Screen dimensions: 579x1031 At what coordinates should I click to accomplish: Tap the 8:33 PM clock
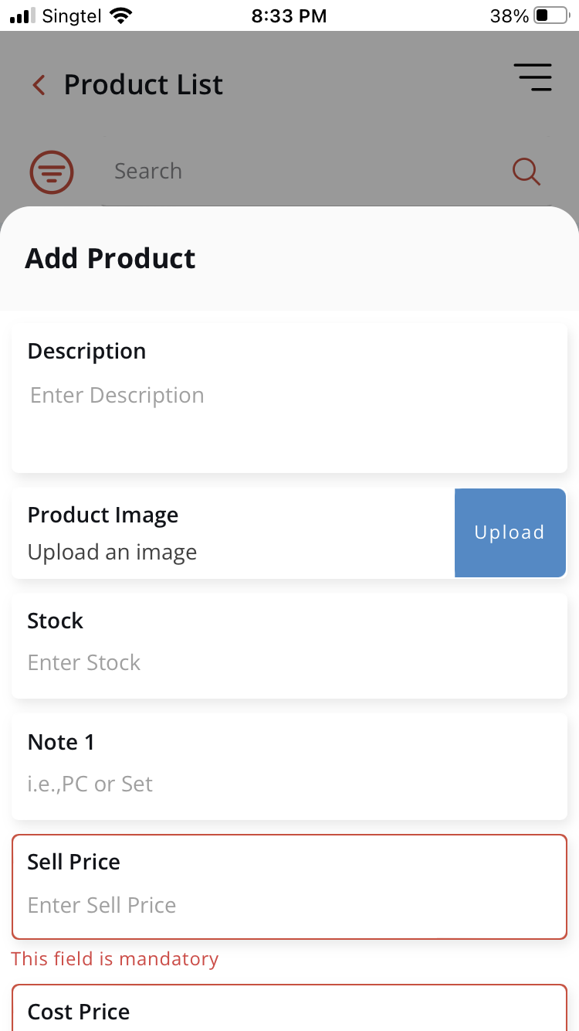pyautogui.click(x=289, y=15)
